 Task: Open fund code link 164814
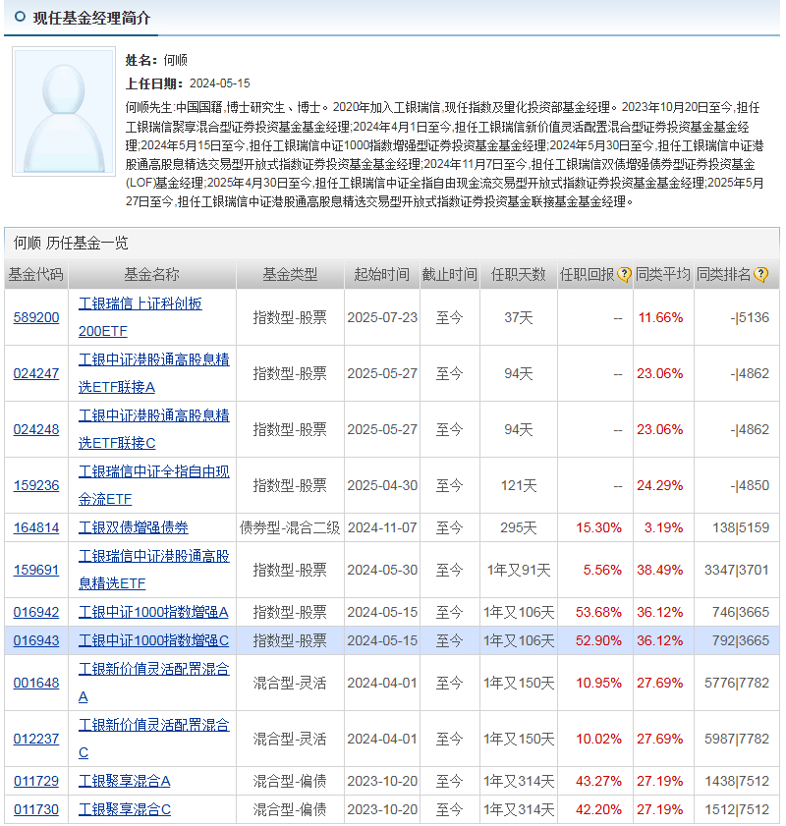pos(36,527)
